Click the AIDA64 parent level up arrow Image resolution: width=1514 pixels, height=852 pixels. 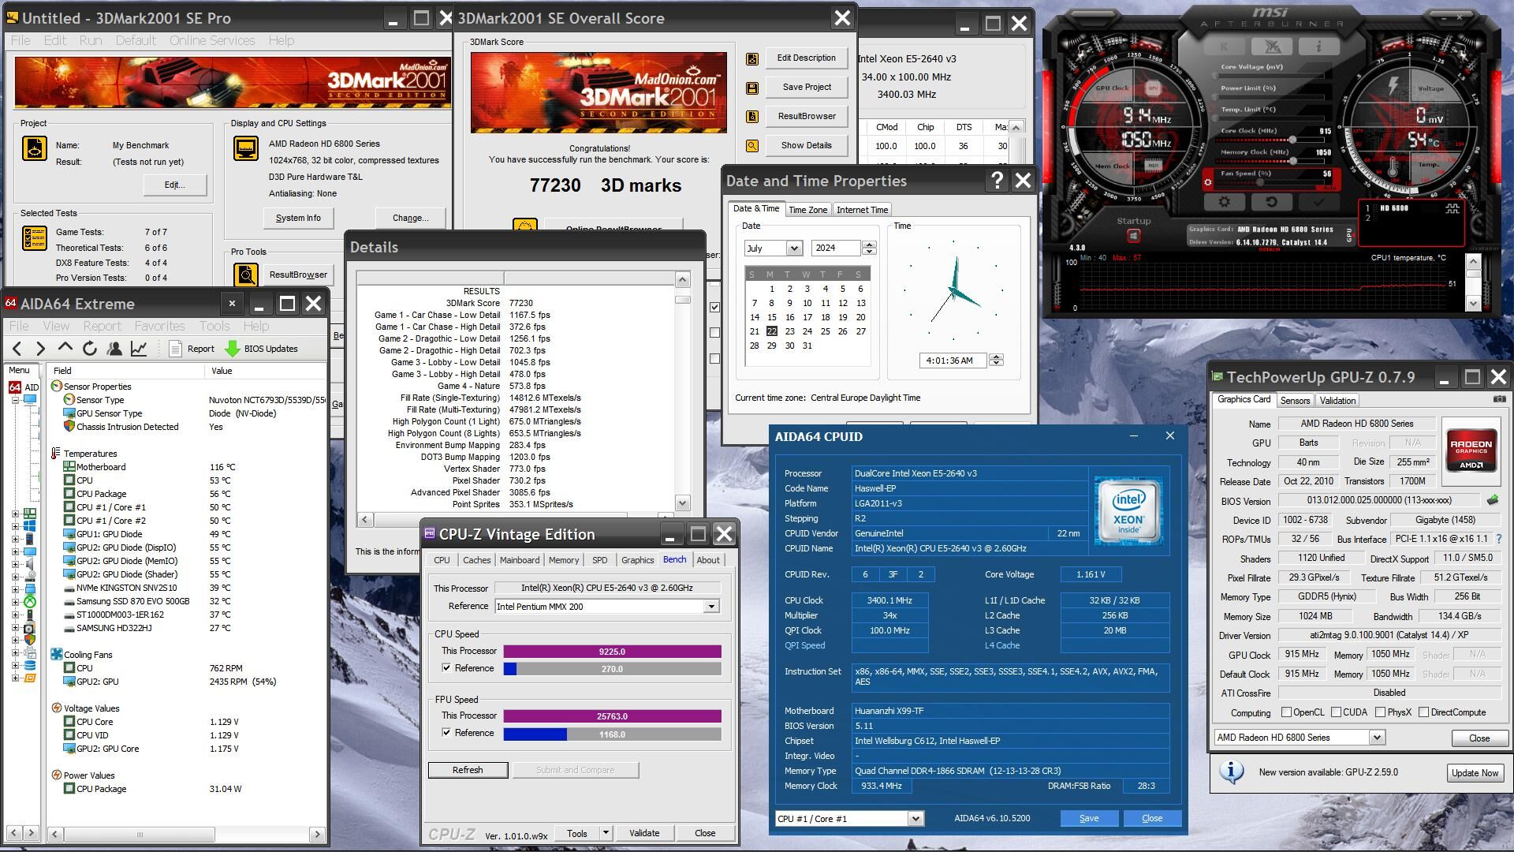click(65, 348)
